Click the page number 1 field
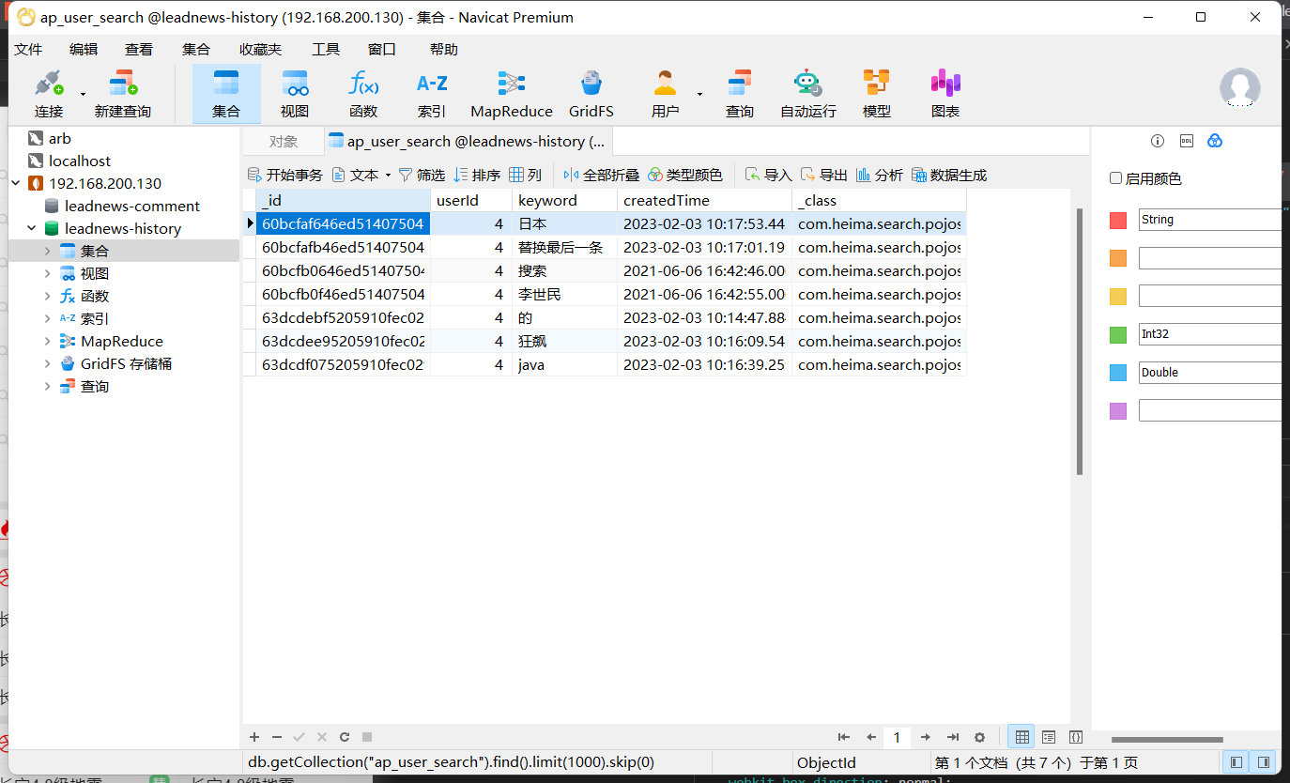Viewport: 1290px width, 783px height. click(897, 738)
